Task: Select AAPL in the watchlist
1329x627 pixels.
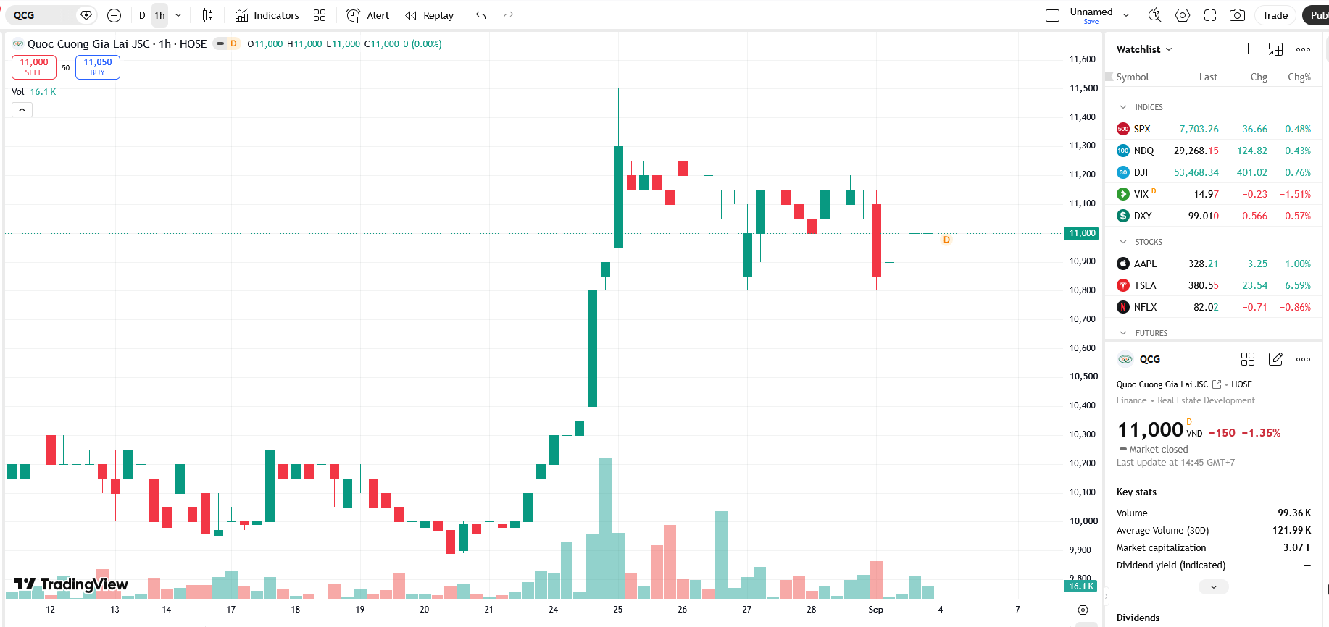Action: [x=1214, y=264]
